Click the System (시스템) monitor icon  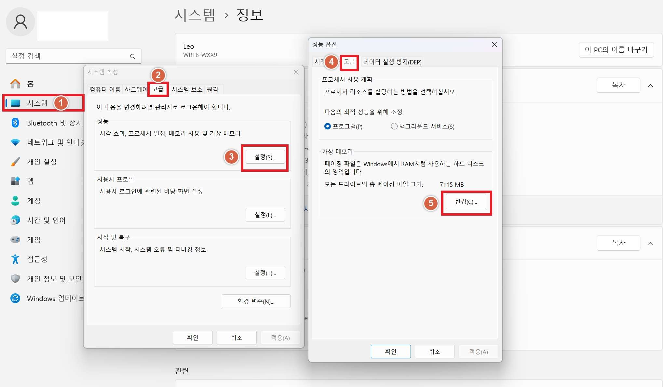15,103
